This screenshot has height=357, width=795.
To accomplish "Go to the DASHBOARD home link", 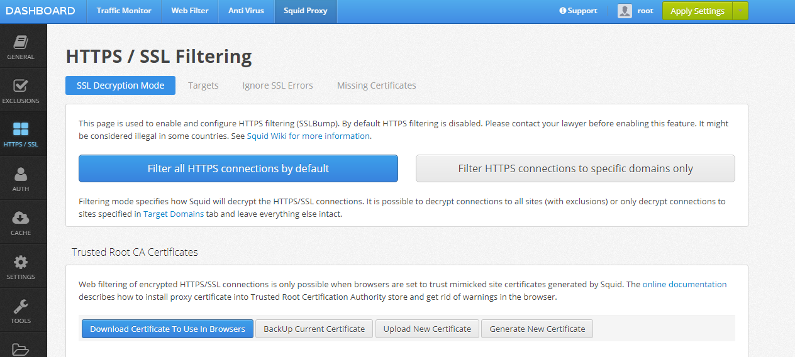I will [x=40, y=11].
